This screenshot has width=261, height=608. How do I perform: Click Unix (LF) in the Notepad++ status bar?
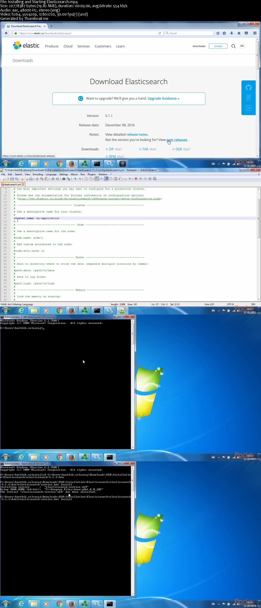[x=209, y=304]
